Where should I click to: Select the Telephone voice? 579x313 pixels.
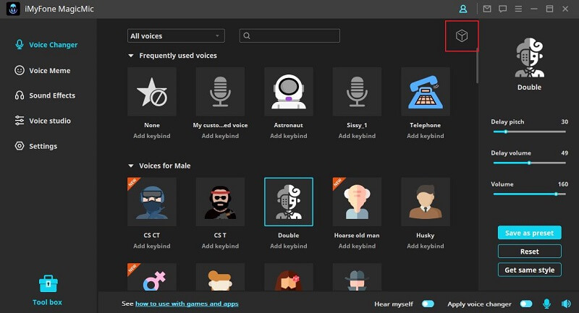tap(426, 91)
